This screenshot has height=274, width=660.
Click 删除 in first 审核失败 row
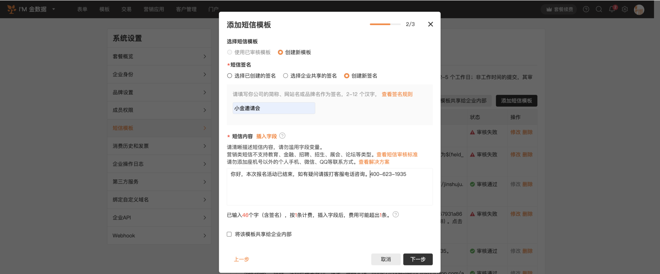tap(527, 132)
